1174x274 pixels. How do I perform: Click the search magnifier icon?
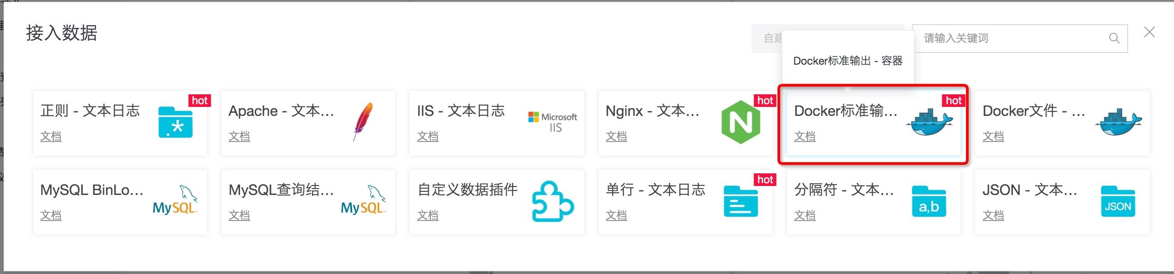pyautogui.click(x=1114, y=38)
